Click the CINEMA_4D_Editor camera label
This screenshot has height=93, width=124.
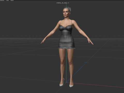click(63, 3)
